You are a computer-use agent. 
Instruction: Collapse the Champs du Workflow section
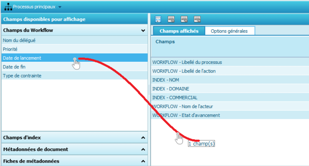point(143,30)
